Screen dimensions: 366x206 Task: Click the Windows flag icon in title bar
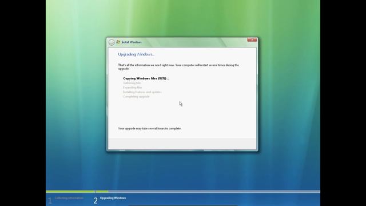pos(118,42)
